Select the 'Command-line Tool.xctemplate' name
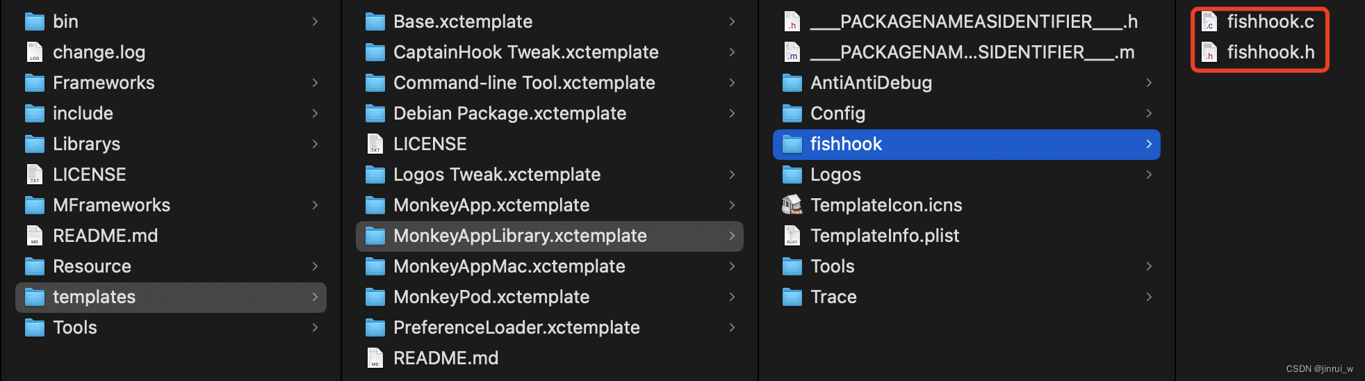The image size is (1365, 381). [x=525, y=83]
